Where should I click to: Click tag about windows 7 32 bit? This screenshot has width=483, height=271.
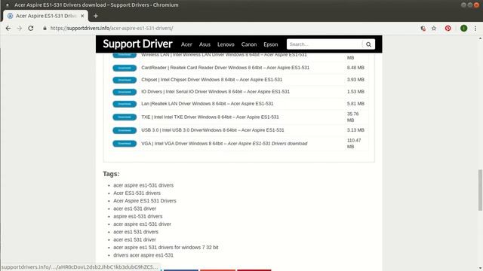click(x=166, y=248)
